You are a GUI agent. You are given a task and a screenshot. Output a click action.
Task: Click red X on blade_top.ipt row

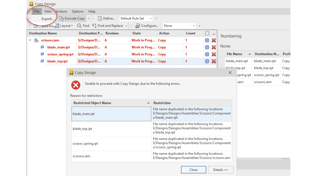click(x=214, y=61)
